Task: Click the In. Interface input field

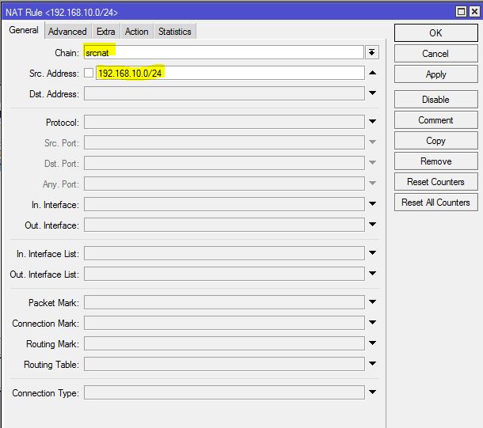Action: click(224, 204)
